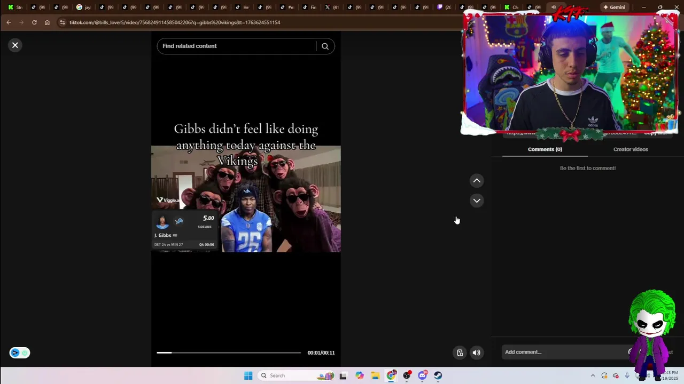
Task: Switch to the Kick 'Str' browser tab
Action: pos(15,7)
